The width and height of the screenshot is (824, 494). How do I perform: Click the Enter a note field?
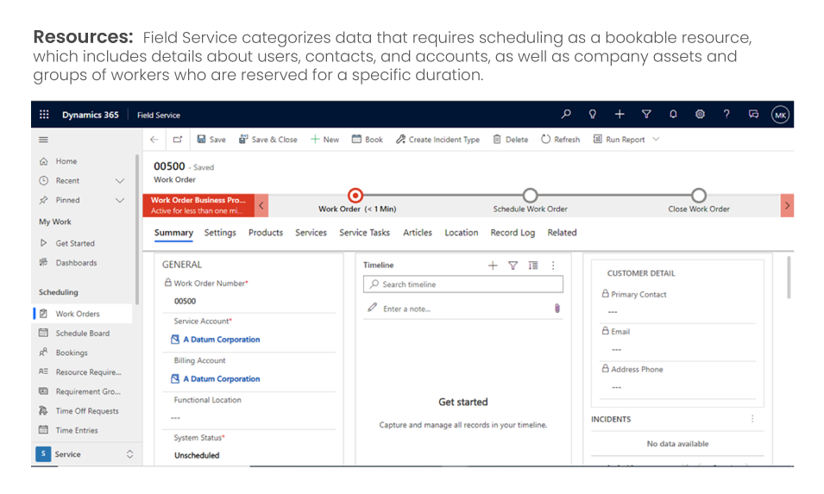point(463,309)
